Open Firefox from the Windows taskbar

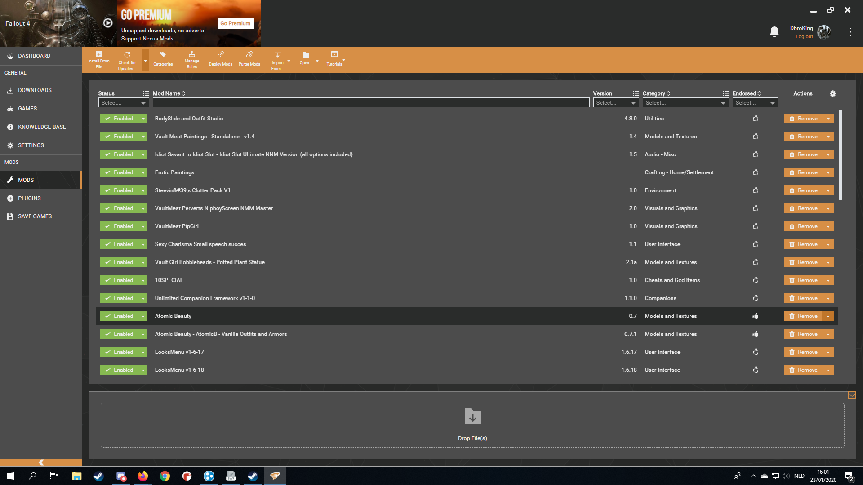tap(143, 476)
